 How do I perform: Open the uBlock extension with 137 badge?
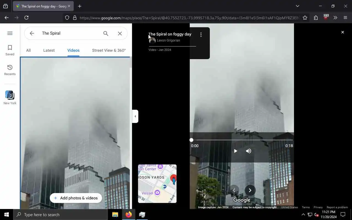click(326, 17)
